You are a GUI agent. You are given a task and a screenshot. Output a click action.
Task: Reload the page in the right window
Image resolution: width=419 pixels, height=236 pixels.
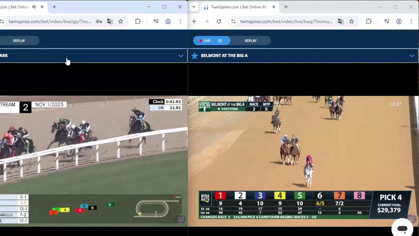(x=219, y=22)
